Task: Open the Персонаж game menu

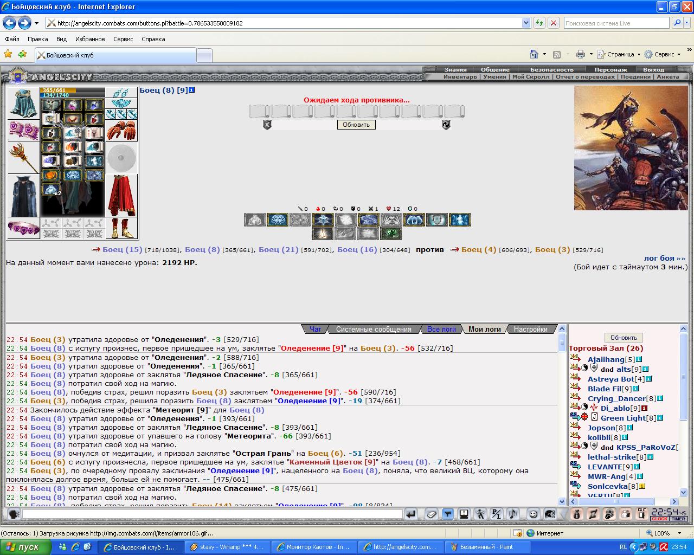Action: 611,69
